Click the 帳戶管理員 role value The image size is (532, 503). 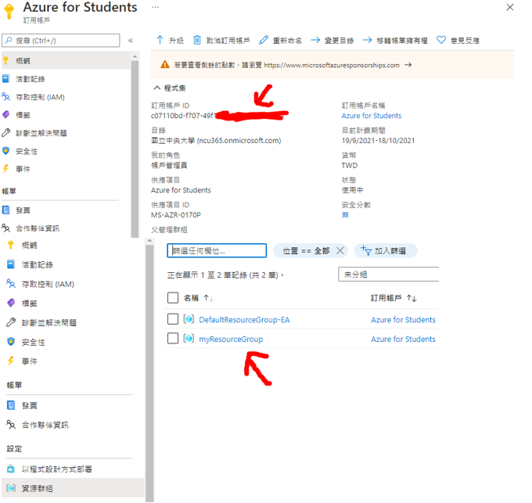[169, 166]
